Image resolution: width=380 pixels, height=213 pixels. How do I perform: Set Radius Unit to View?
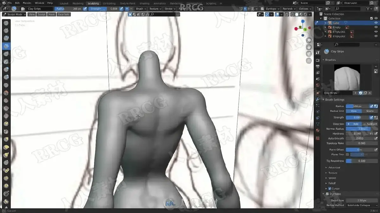354,111
